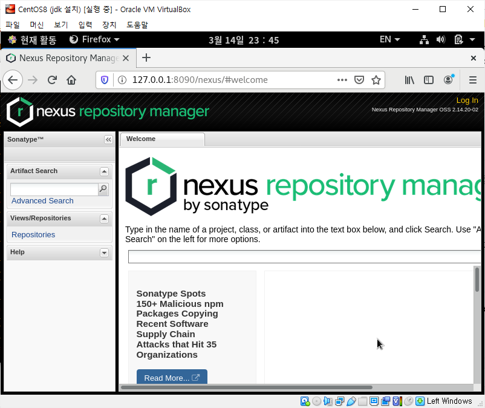Click the Artifact Search magnifier icon
The width and height of the screenshot is (485, 408).
click(103, 189)
